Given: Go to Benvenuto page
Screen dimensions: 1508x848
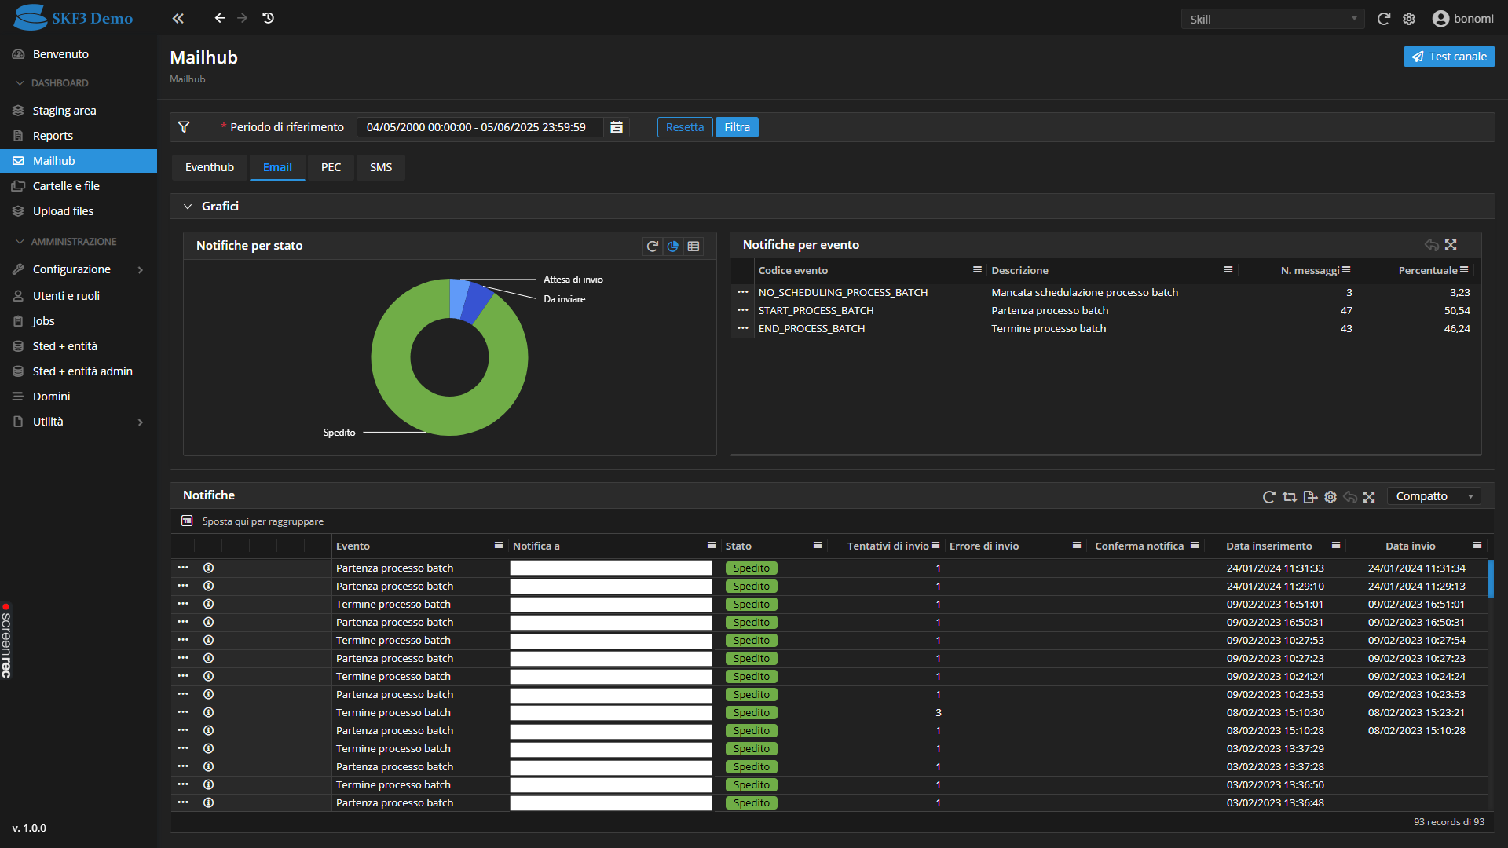Looking at the screenshot, I should click(x=79, y=54).
